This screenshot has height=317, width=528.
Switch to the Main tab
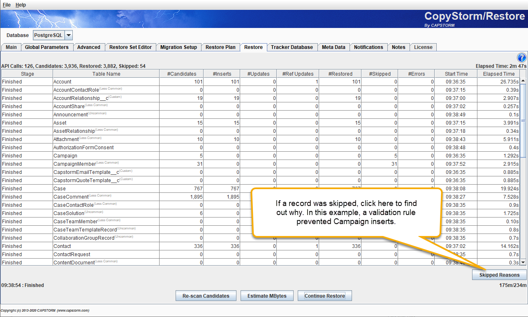(x=11, y=47)
